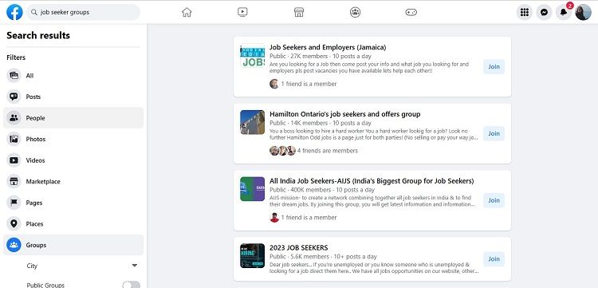Join the 2023 JOB SEEKERS group
Viewport: 598px width, 288px height.
pos(494,259)
